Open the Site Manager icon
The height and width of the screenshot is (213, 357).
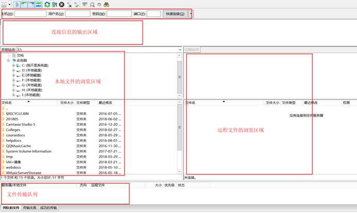coord(5,4)
